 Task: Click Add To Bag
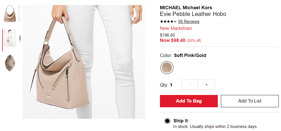[189, 101]
